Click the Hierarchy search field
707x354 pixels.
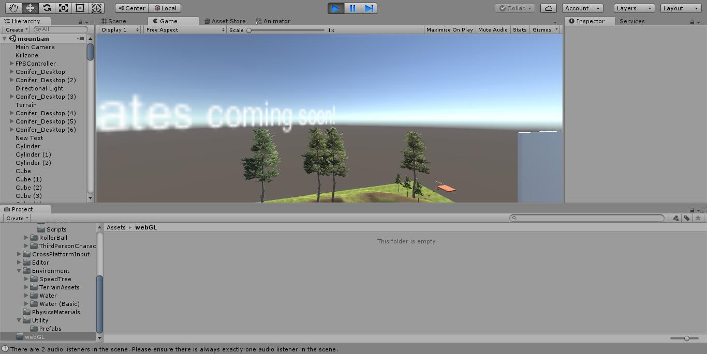coord(61,29)
